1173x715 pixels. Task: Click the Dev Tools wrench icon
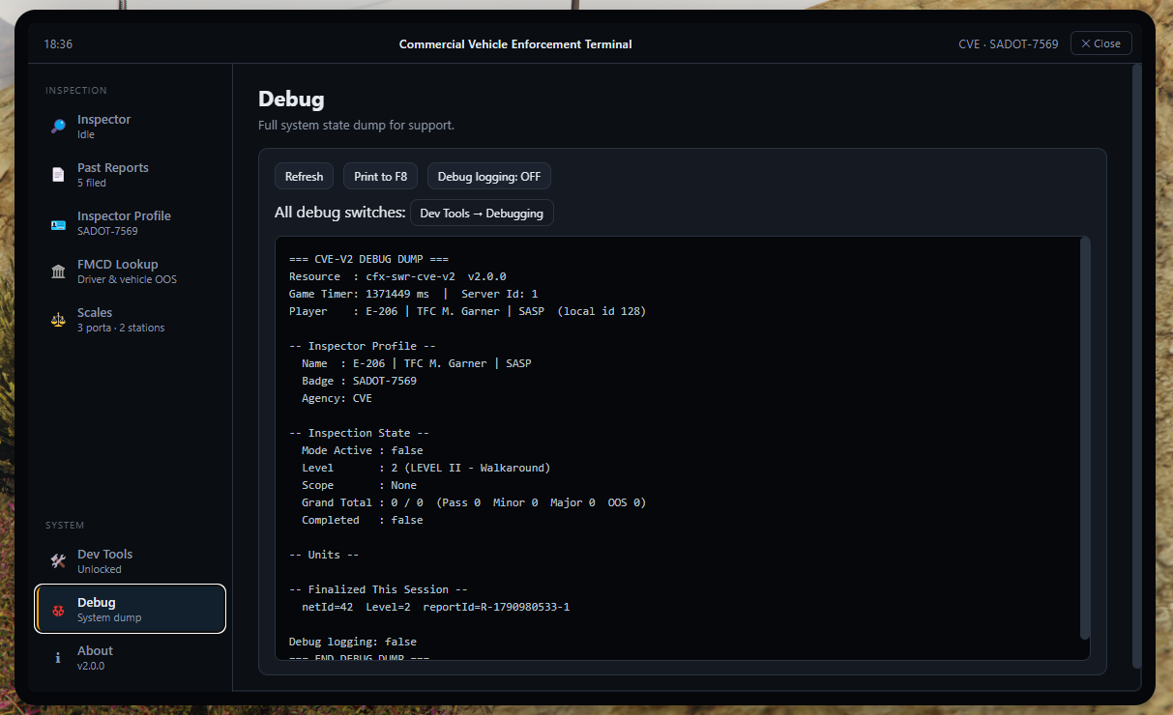[x=58, y=561]
